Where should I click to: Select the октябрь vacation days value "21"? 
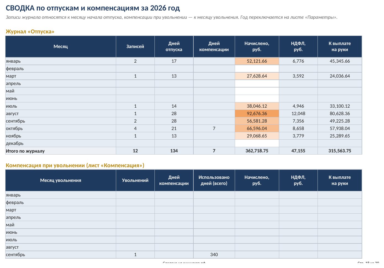[174, 128]
